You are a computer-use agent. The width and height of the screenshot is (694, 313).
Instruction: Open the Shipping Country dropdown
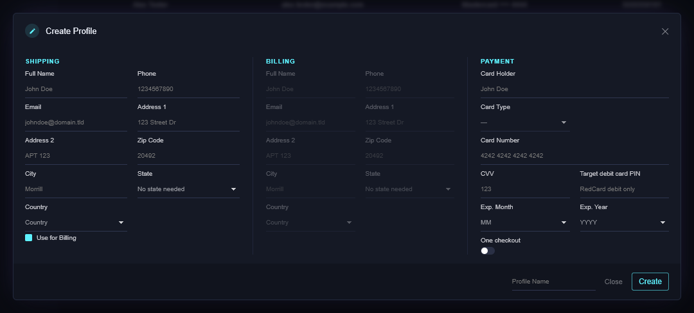76,223
